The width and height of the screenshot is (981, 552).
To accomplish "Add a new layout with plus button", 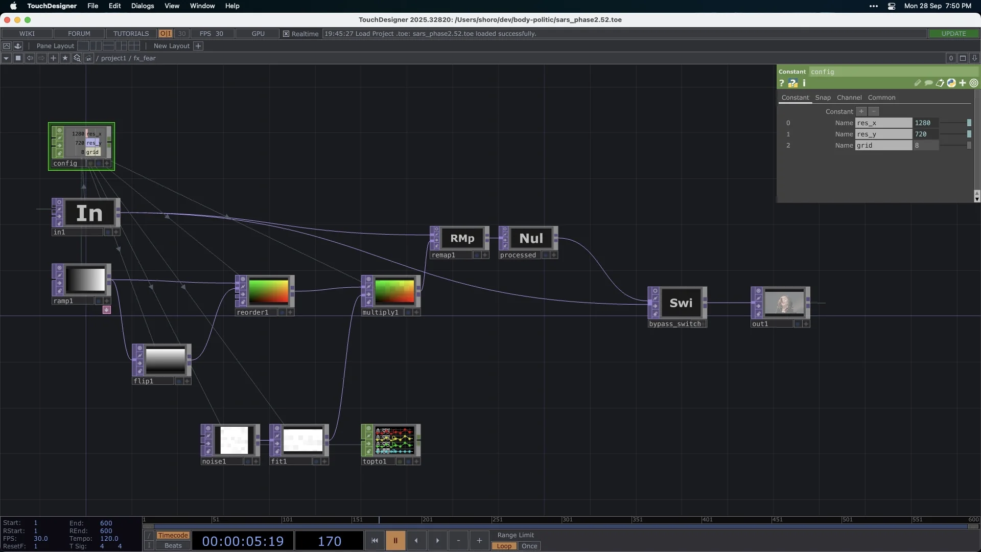I will [x=198, y=46].
